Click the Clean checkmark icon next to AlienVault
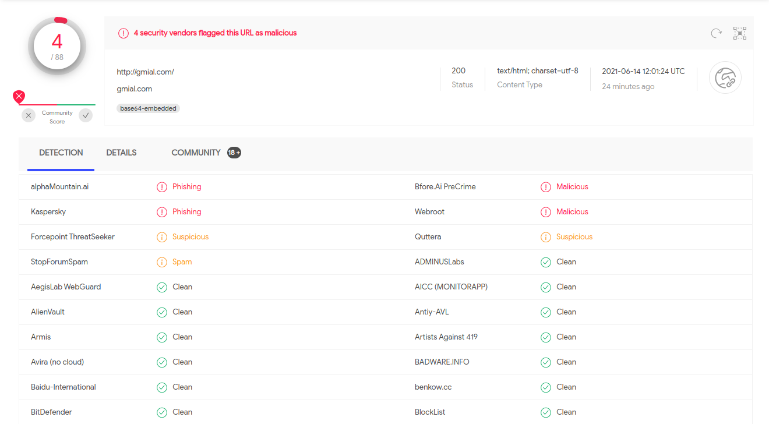 [x=162, y=312]
